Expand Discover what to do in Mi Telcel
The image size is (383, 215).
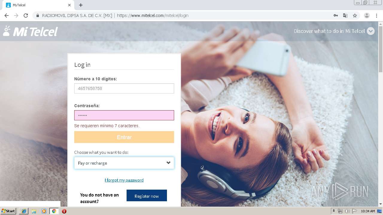(x=334, y=31)
